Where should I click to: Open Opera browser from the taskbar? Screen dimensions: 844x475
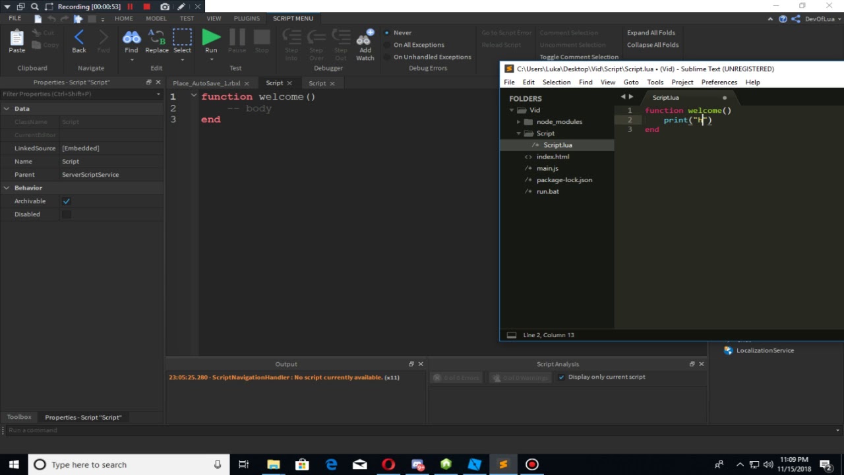(x=388, y=464)
